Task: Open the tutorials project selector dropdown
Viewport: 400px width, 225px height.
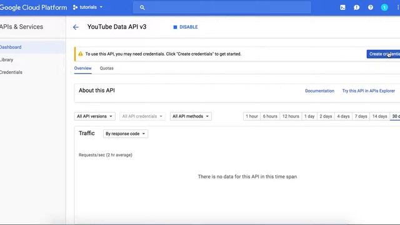Action: click(x=87, y=7)
